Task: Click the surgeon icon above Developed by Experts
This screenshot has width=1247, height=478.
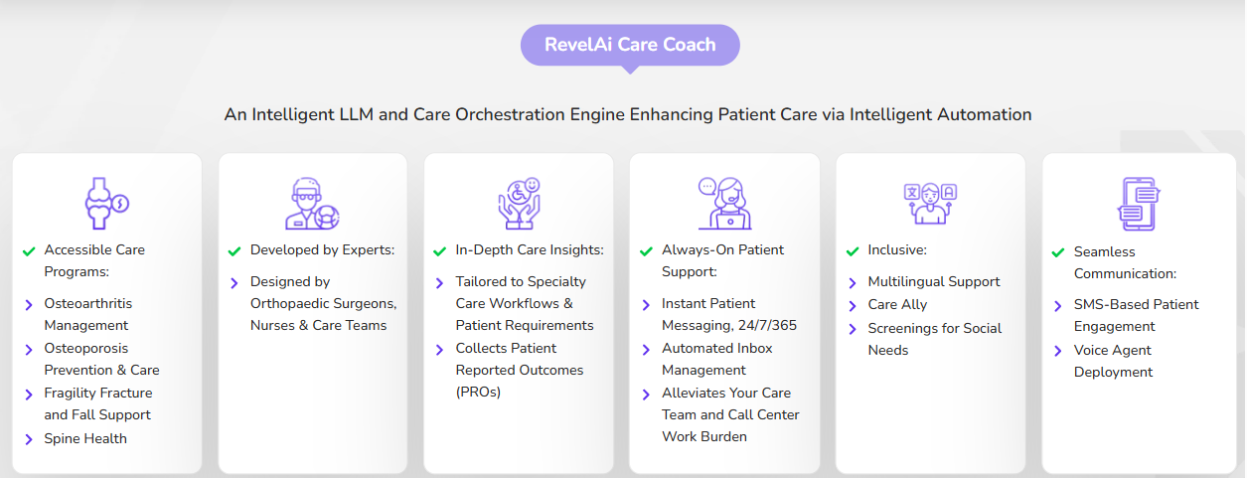Action: 313,204
